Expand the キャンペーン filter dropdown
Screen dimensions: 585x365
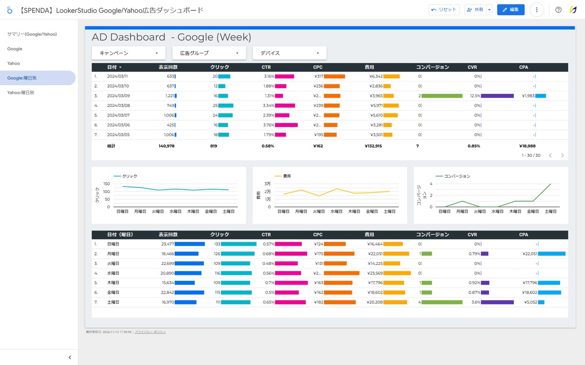129,53
